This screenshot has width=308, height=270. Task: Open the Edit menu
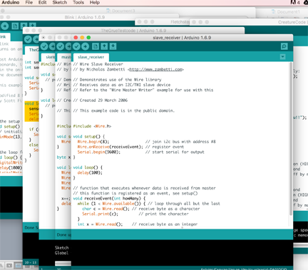(43, 2)
